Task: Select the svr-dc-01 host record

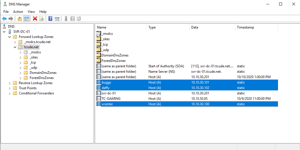Action: tap(187, 93)
